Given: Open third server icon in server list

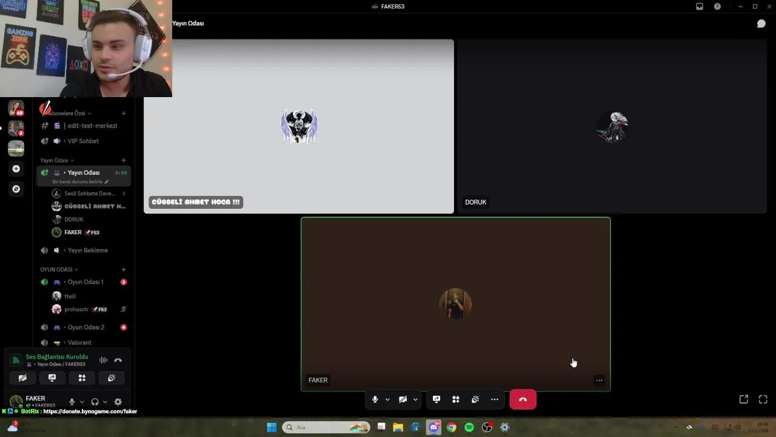Looking at the screenshot, I should pos(16,148).
